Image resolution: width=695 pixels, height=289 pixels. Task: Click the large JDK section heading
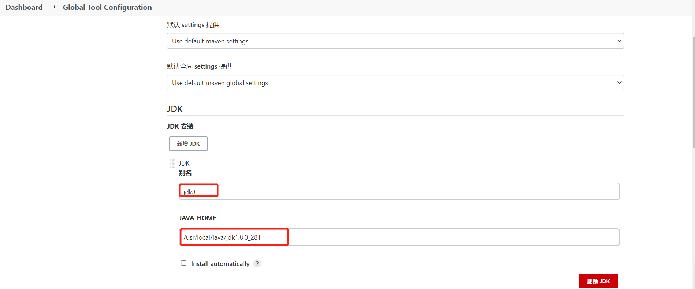[x=175, y=109]
